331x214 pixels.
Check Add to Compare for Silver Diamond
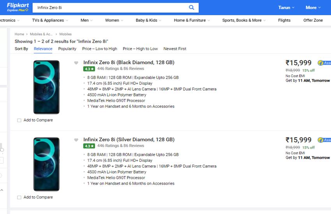click(x=19, y=197)
